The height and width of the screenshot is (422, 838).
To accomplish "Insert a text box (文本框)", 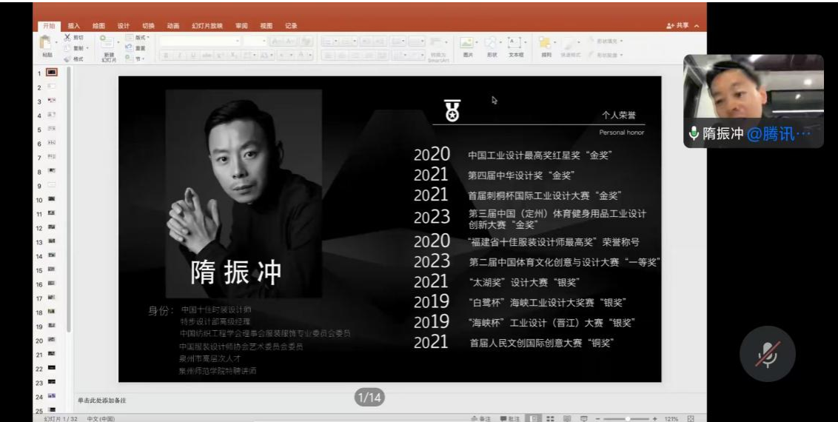I will 515,44.
